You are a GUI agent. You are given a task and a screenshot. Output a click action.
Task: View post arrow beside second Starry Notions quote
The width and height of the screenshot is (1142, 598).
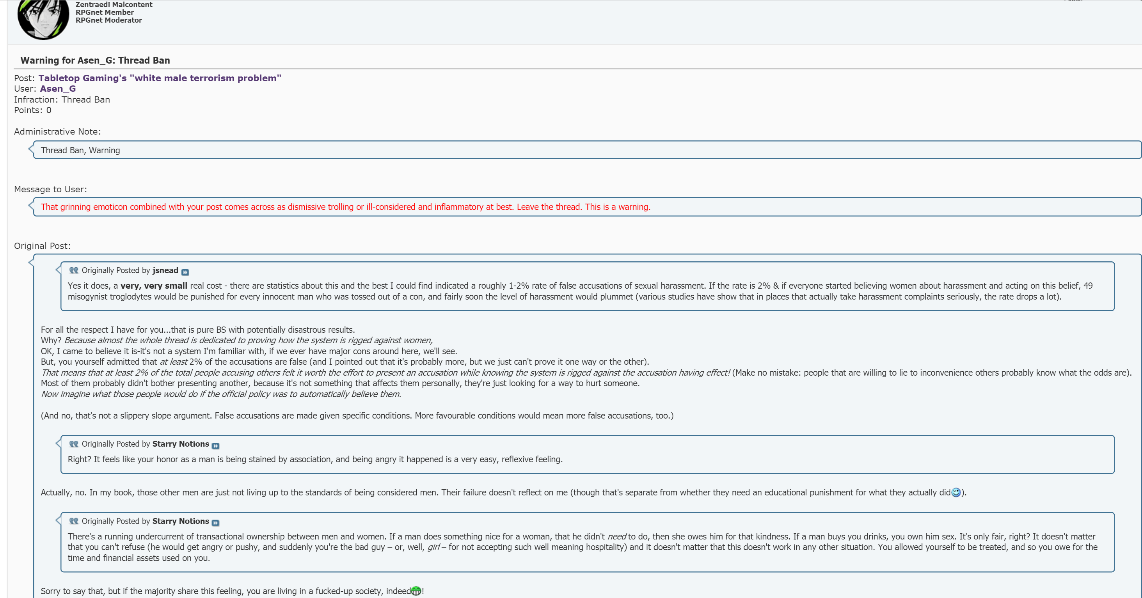point(215,523)
